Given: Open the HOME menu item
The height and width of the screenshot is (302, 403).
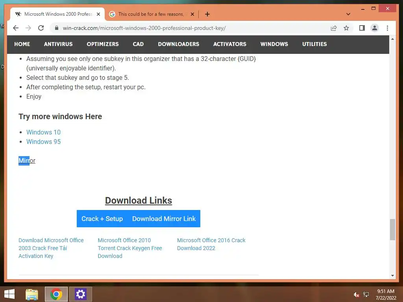Looking at the screenshot, I should coord(22,44).
